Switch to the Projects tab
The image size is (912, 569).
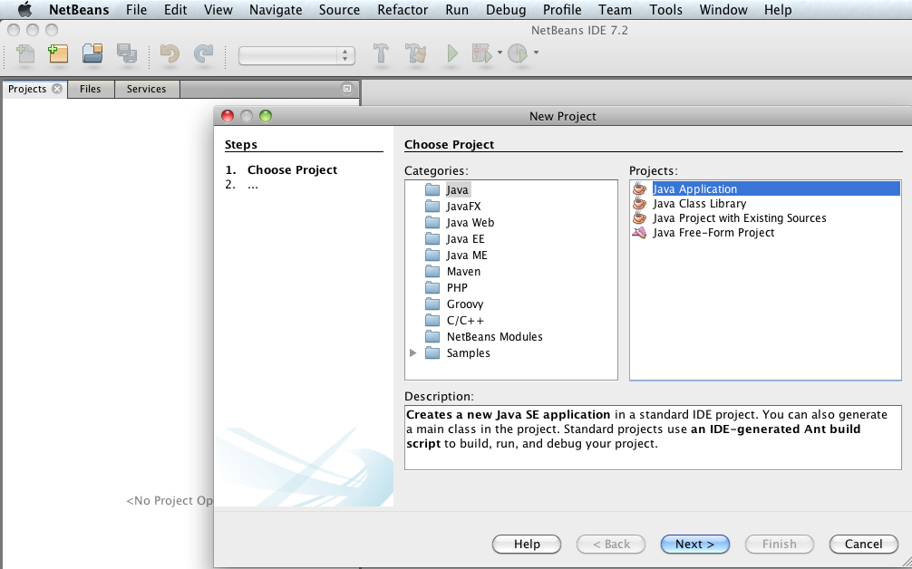click(27, 89)
